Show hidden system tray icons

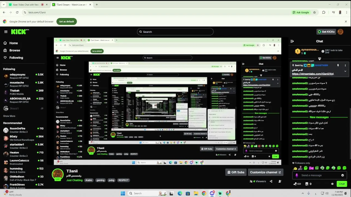(303, 193)
